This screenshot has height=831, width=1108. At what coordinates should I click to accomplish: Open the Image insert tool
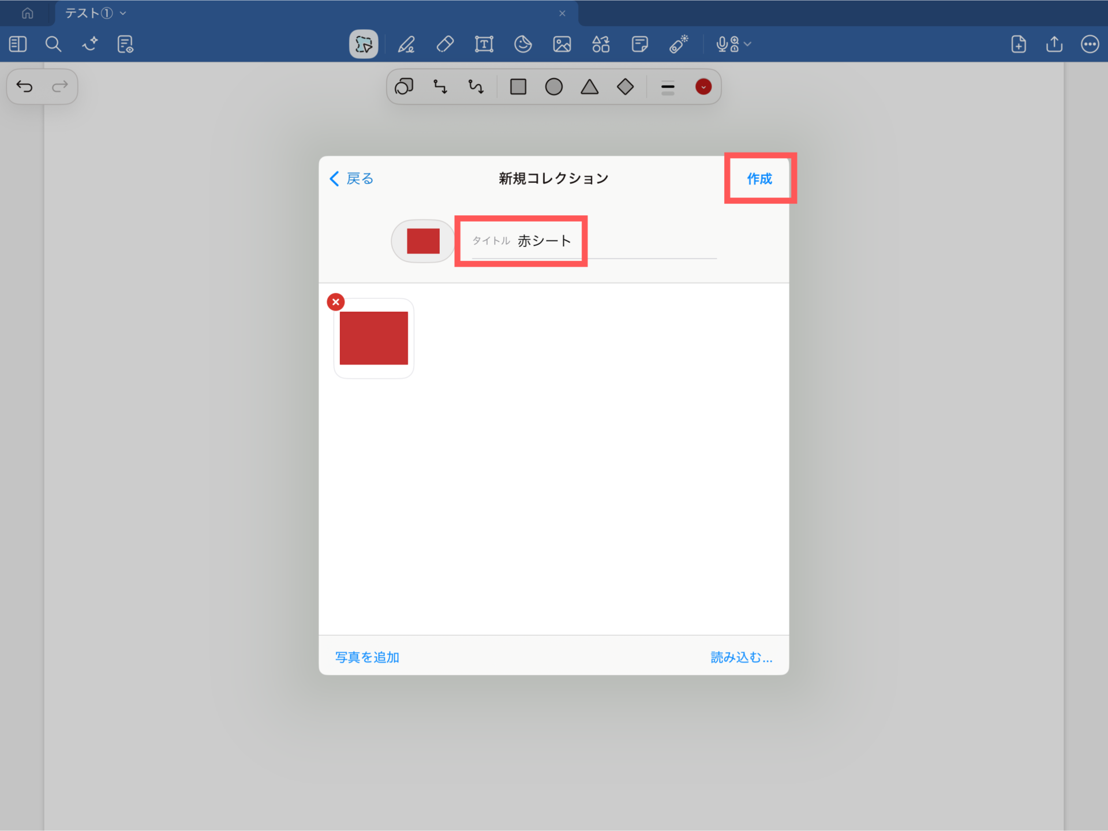(x=562, y=44)
